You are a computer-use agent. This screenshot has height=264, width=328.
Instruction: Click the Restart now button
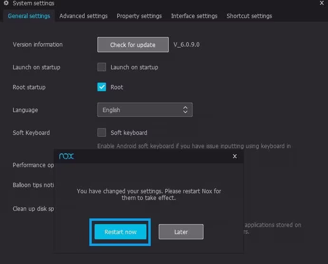(x=120, y=232)
